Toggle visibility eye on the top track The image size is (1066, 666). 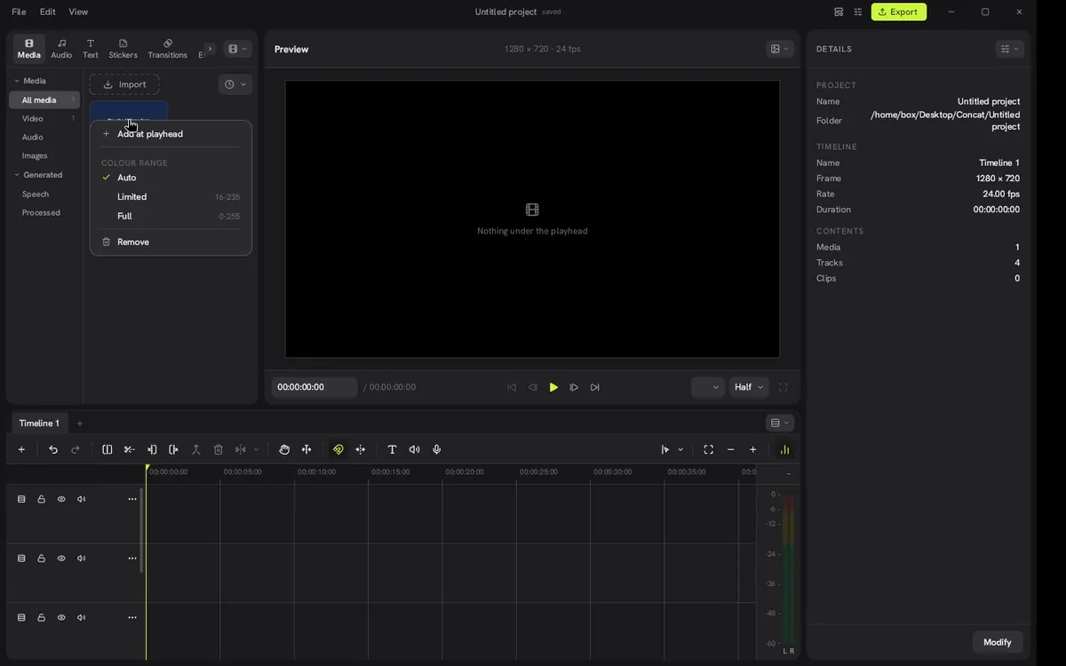pyautogui.click(x=61, y=499)
